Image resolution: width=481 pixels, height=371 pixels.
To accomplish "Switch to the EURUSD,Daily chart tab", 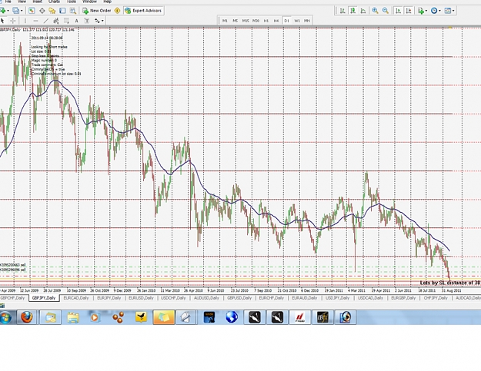I will click(x=141, y=298).
